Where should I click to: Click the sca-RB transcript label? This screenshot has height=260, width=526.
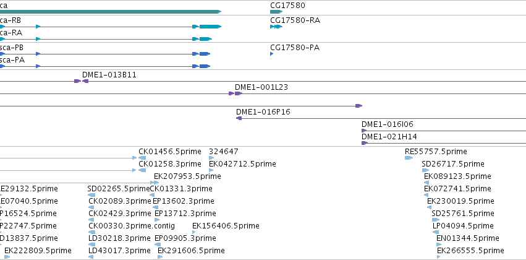[11, 20]
